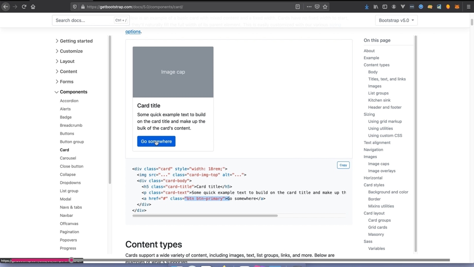
Task: Copy the card code snippet
Action: (343, 165)
